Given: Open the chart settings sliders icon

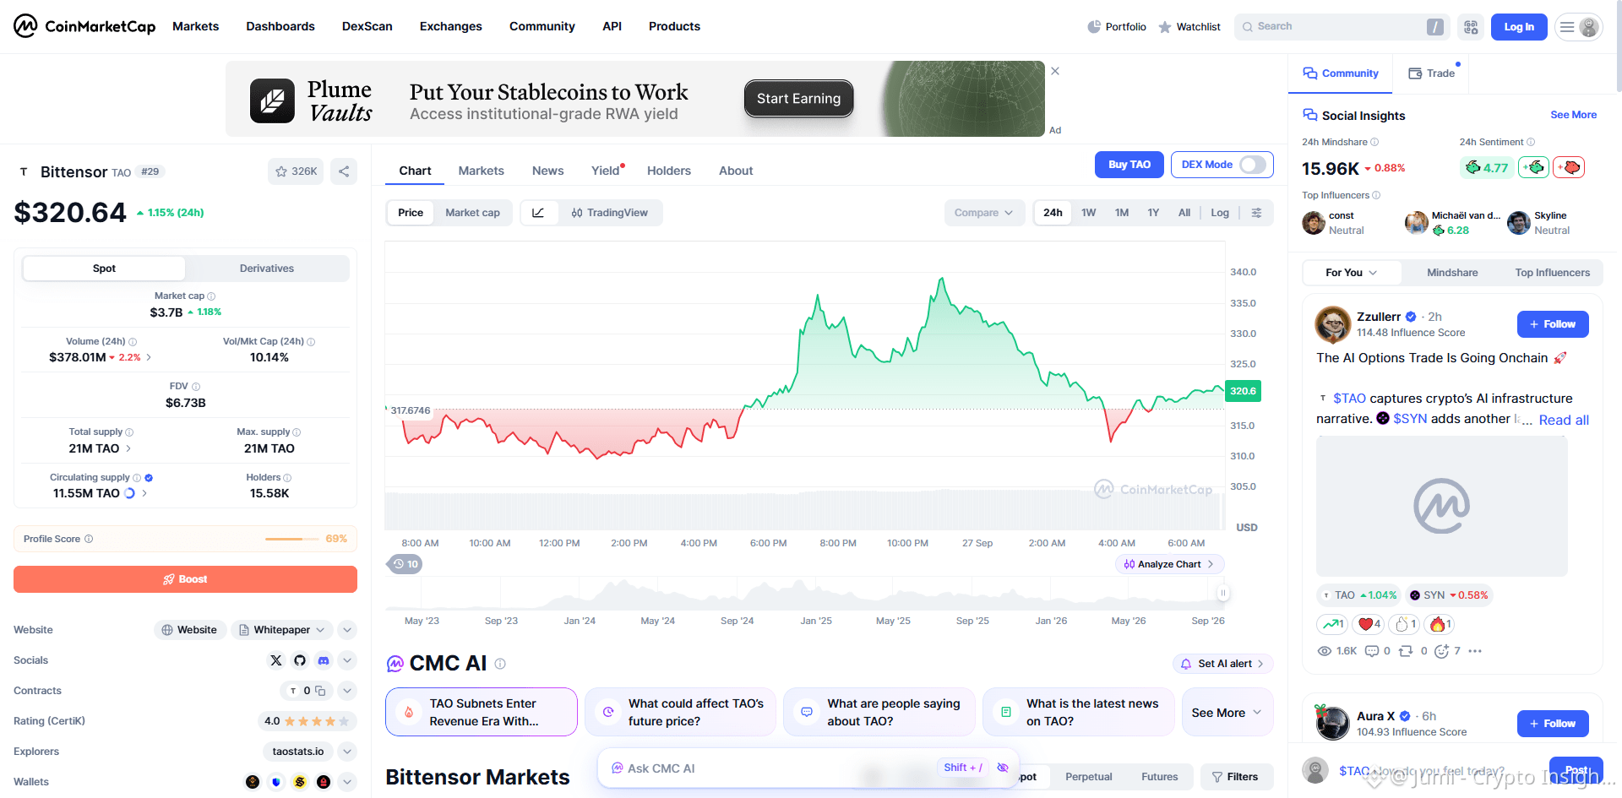Looking at the screenshot, I should (x=1256, y=213).
